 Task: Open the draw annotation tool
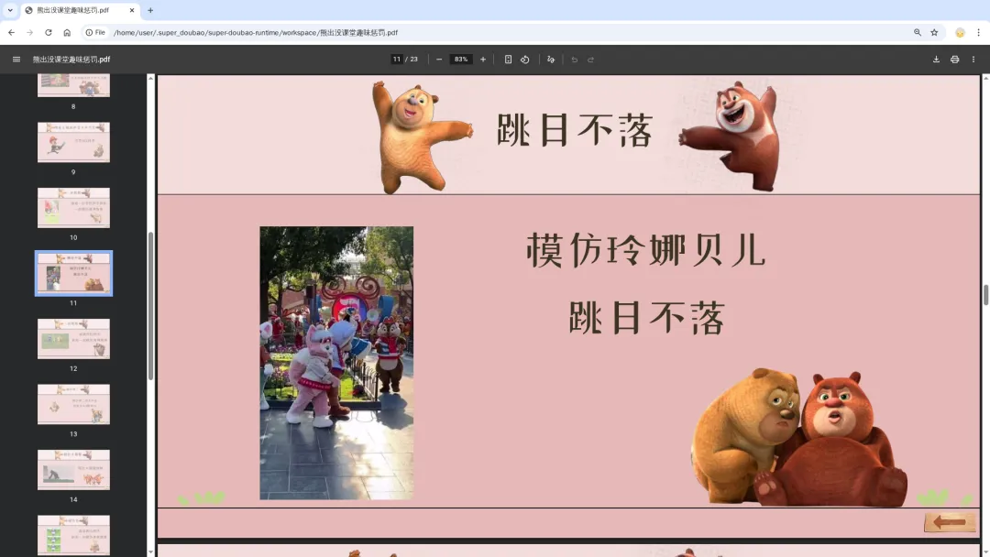click(x=551, y=60)
